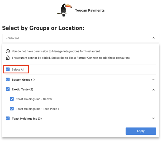
Task: Collapse the group selection dropdown arrow
Action: (x=154, y=38)
